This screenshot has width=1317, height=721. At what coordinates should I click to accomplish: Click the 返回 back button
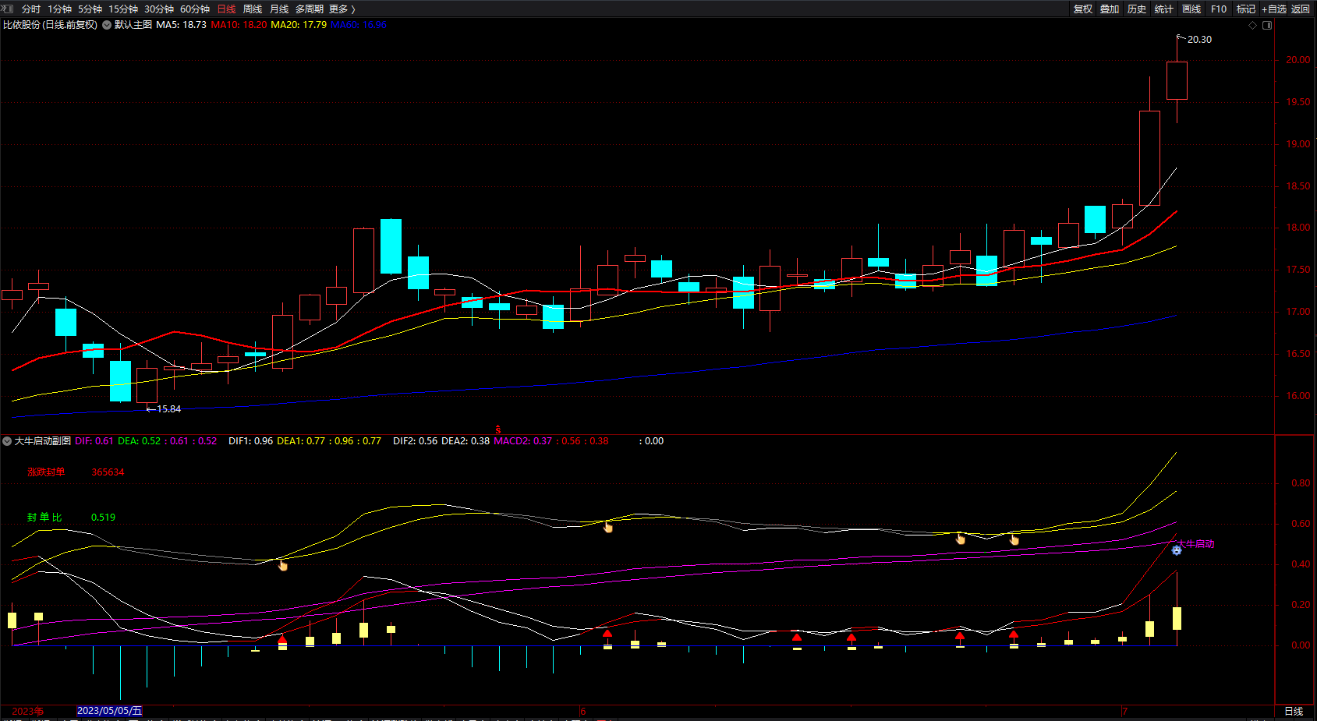[1301, 9]
